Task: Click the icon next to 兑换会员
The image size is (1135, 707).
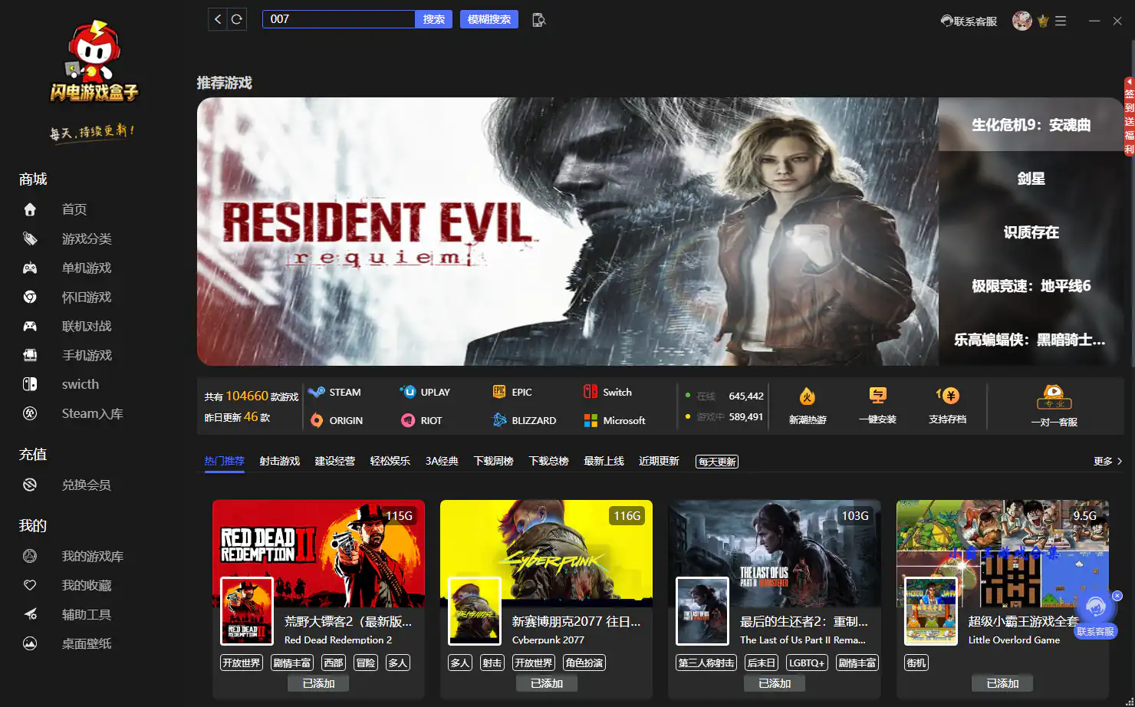Action: coord(30,485)
